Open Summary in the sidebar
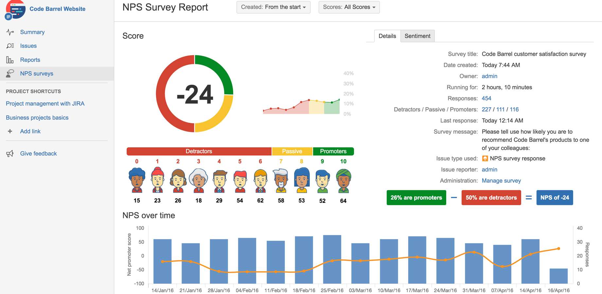 coord(32,32)
